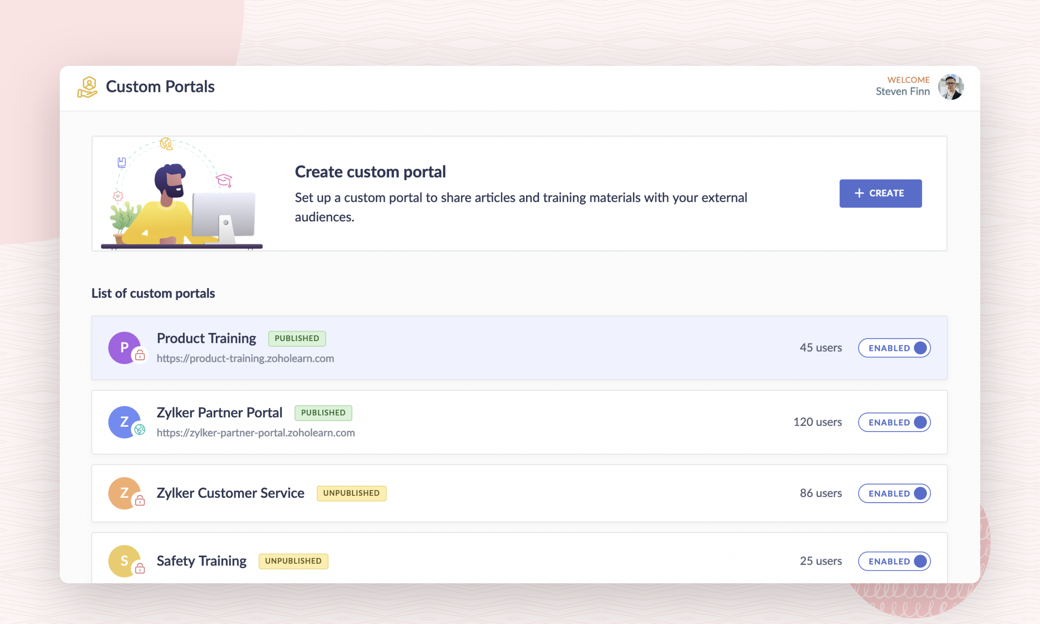This screenshot has height=624, width=1040.
Task: Disable the Product Training portal toggle
Action: pos(894,348)
